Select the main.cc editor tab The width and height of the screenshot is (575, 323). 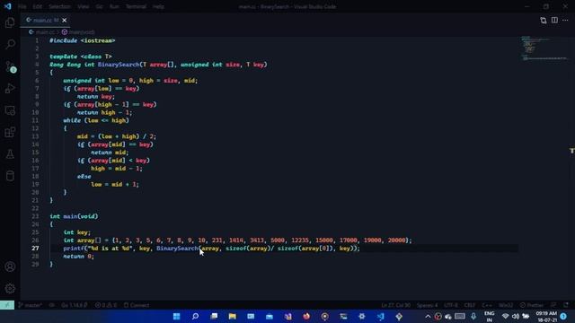tap(46, 20)
